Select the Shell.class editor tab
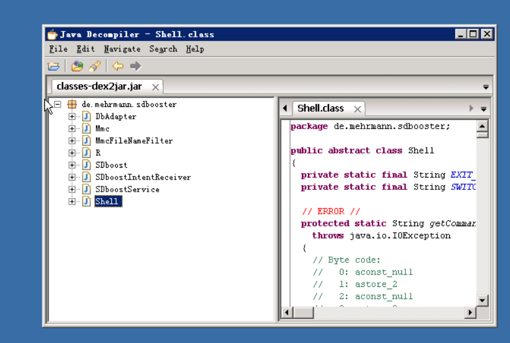 [x=320, y=108]
